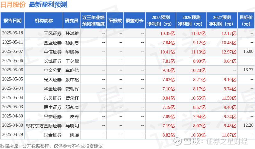
Task: Select the 最新盈利预测 heading
Action: (48, 4)
